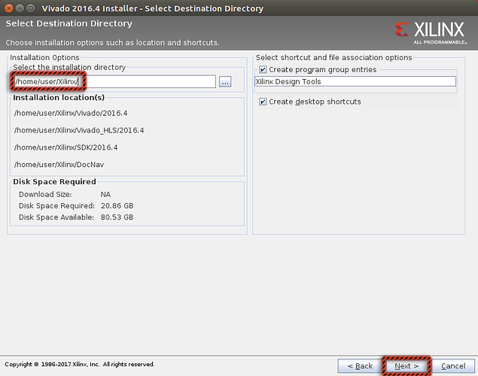Maximize the installer window
This screenshot has width=478, height=376.
(33, 8)
